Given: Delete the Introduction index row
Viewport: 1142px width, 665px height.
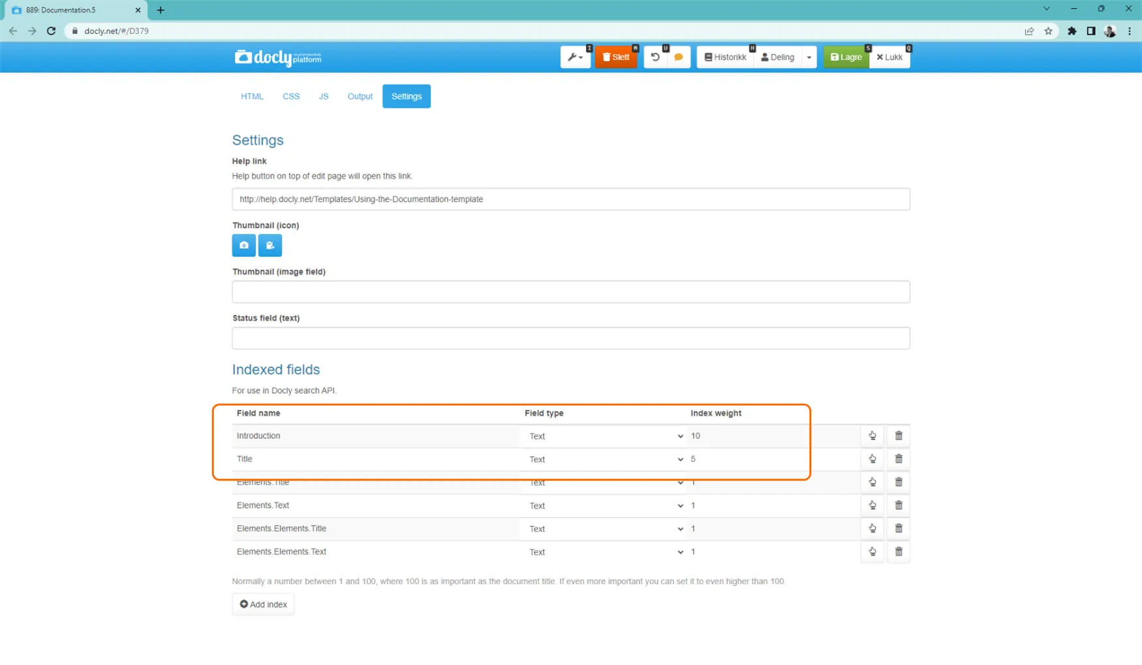Looking at the screenshot, I should (899, 436).
